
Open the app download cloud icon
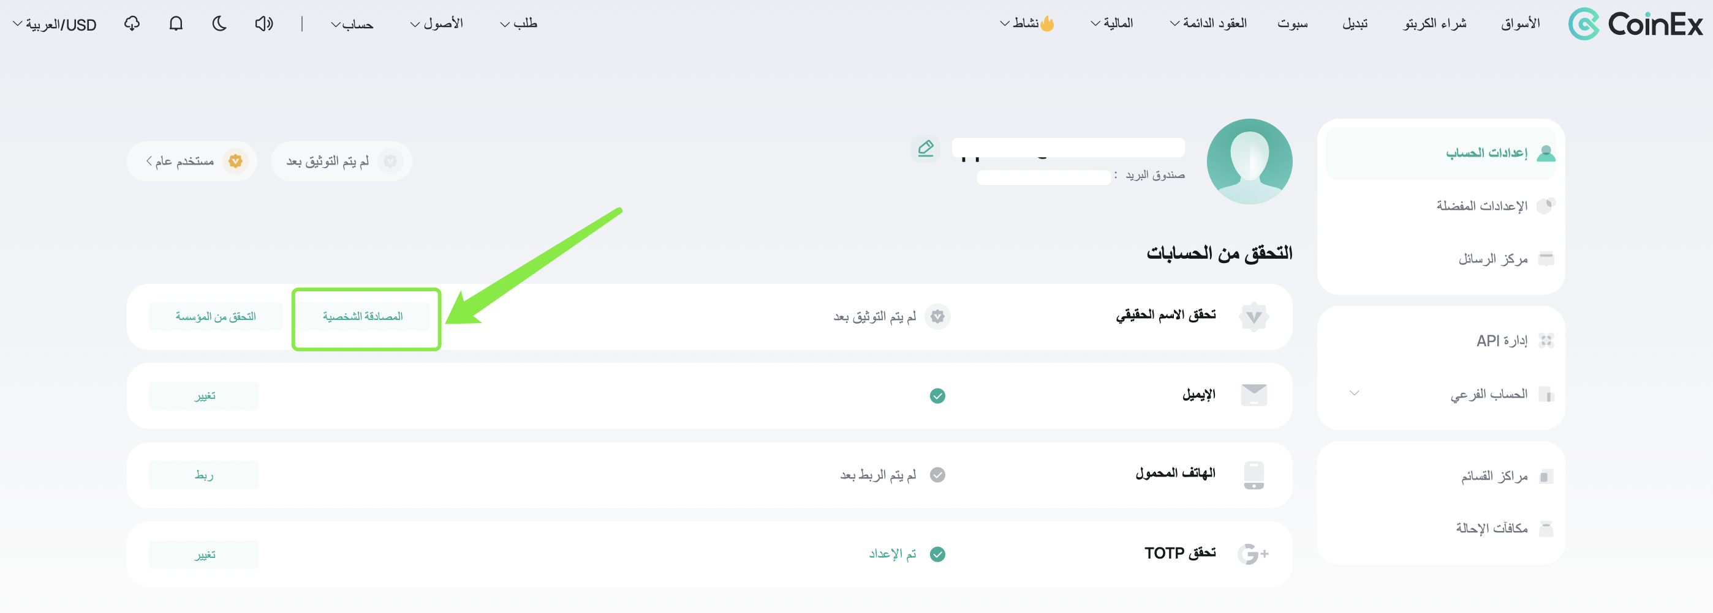(x=132, y=24)
